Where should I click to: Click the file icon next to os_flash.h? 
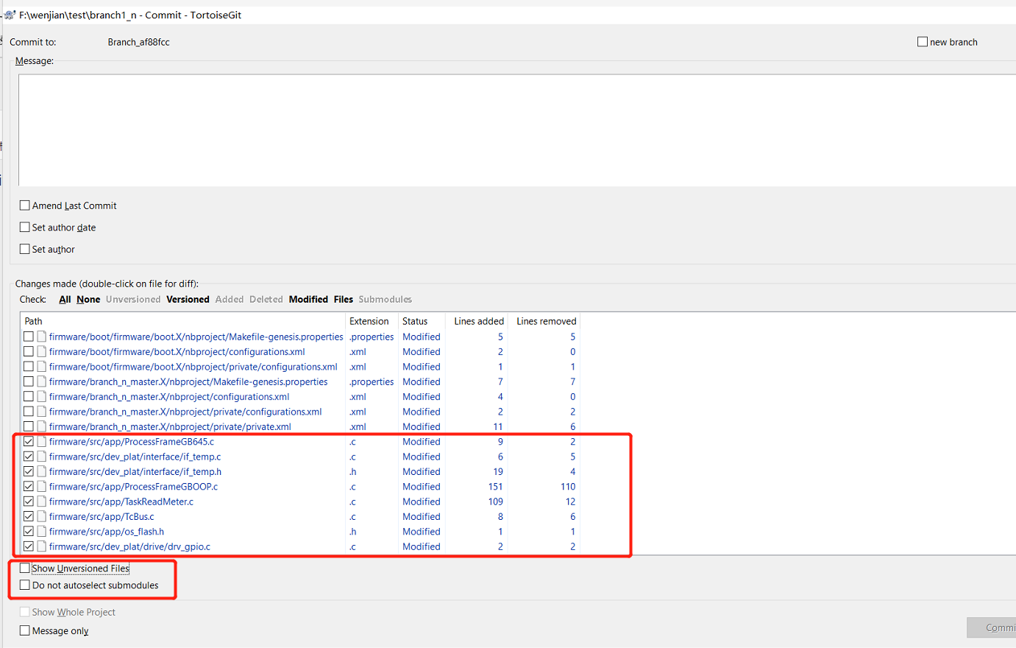(40, 531)
